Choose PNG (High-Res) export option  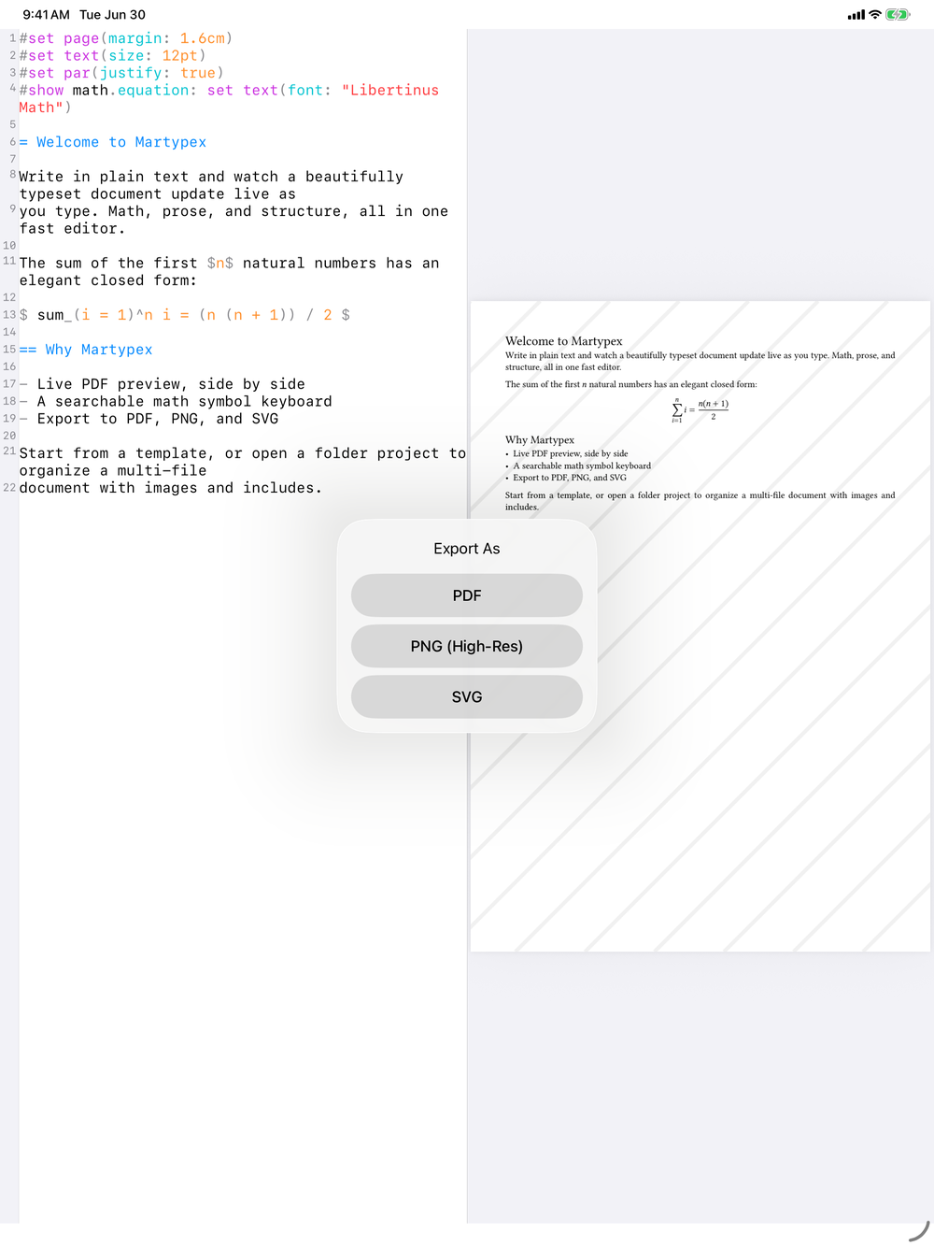(467, 646)
